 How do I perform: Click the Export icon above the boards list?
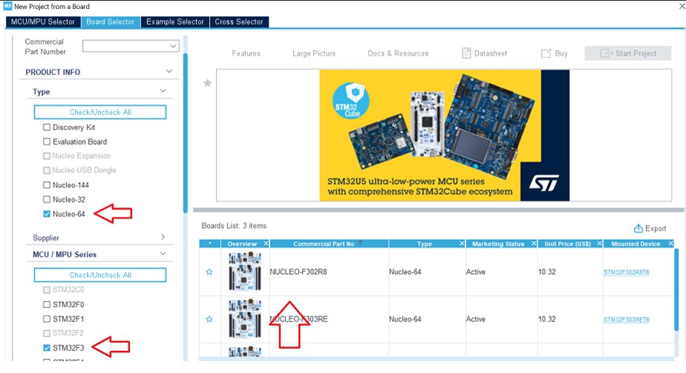coord(638,229)
